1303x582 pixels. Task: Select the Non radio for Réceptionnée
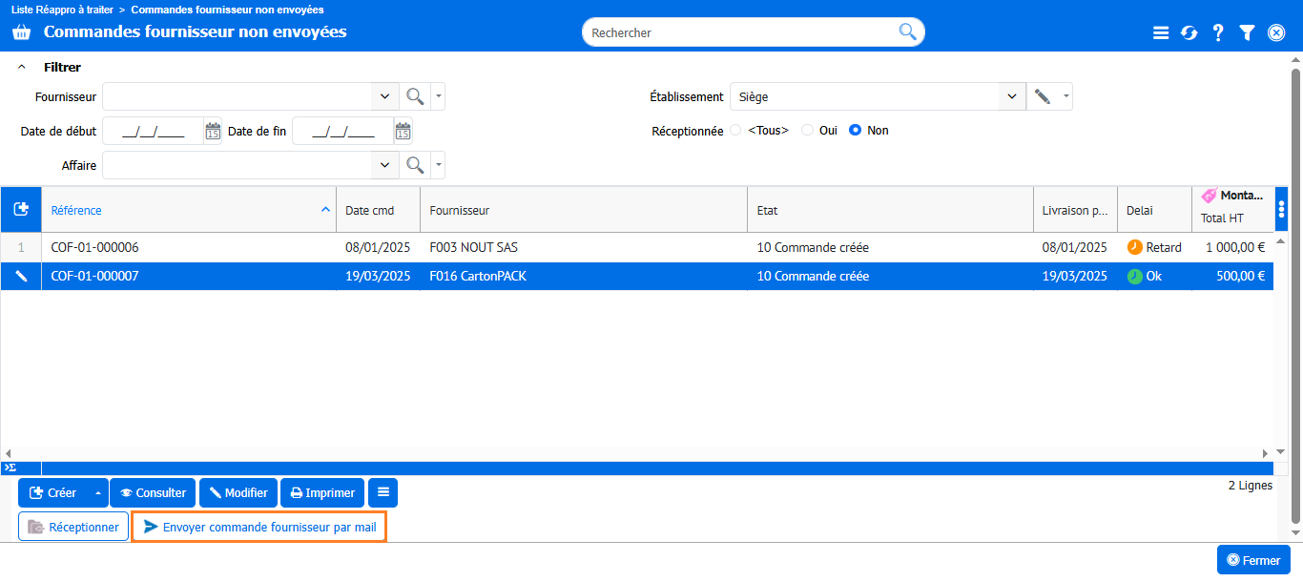pyautogui.click(x=856, y=131)
